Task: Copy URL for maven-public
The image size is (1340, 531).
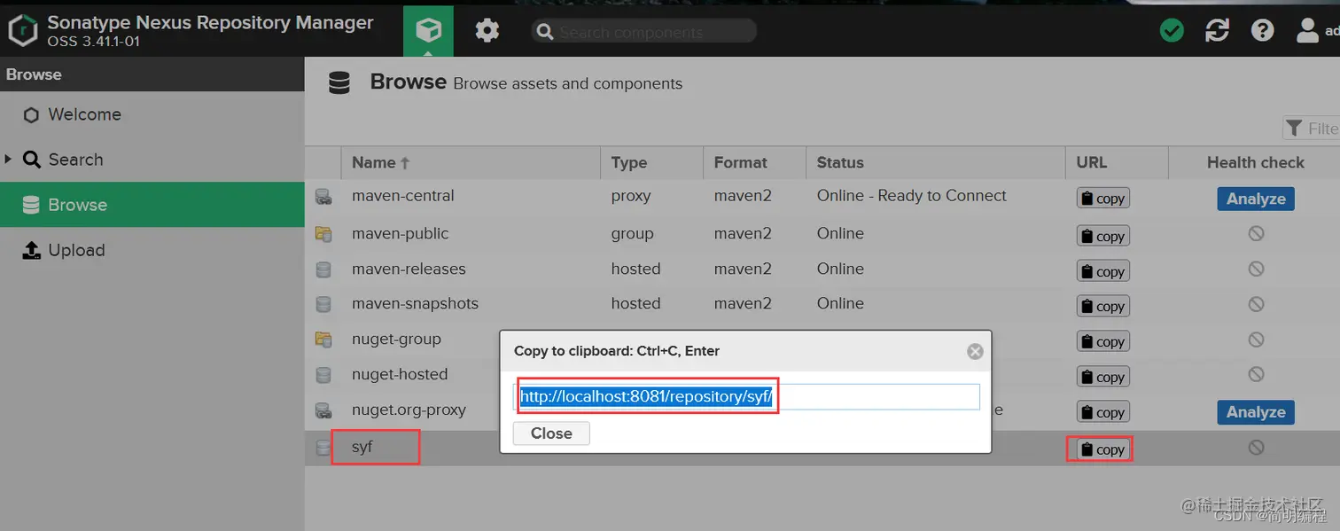Action: tap(1102, 236)
